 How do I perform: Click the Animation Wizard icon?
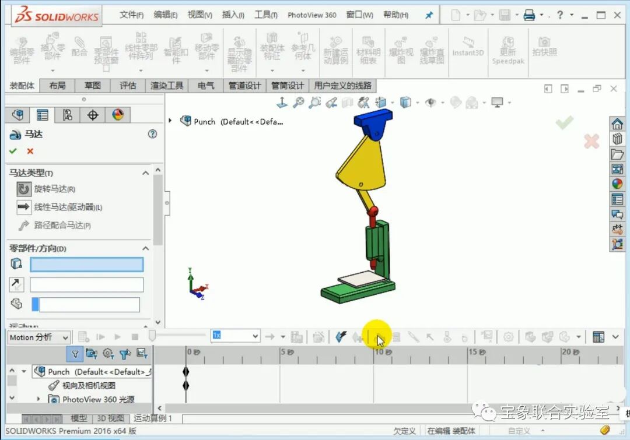tap(318, 337)
